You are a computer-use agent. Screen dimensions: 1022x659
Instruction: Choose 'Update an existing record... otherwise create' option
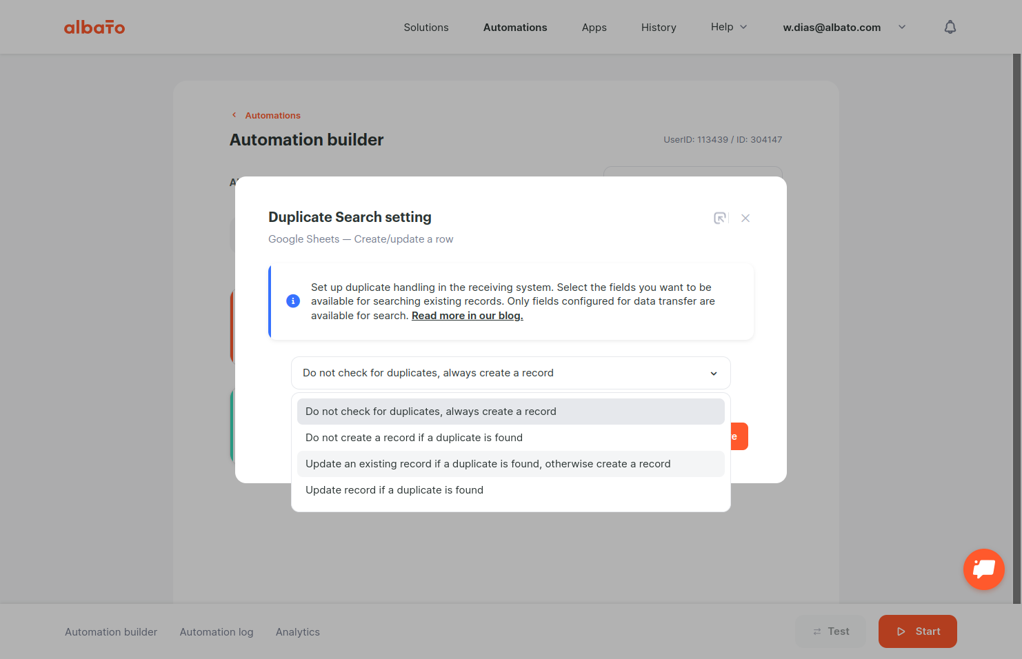pos(511,464)
